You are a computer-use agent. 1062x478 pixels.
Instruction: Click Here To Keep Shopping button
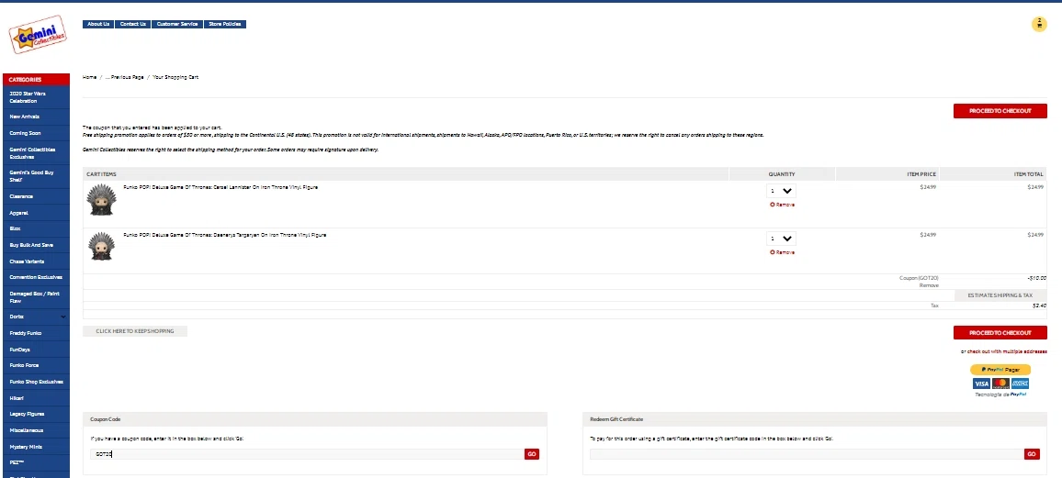click(135, 331)
